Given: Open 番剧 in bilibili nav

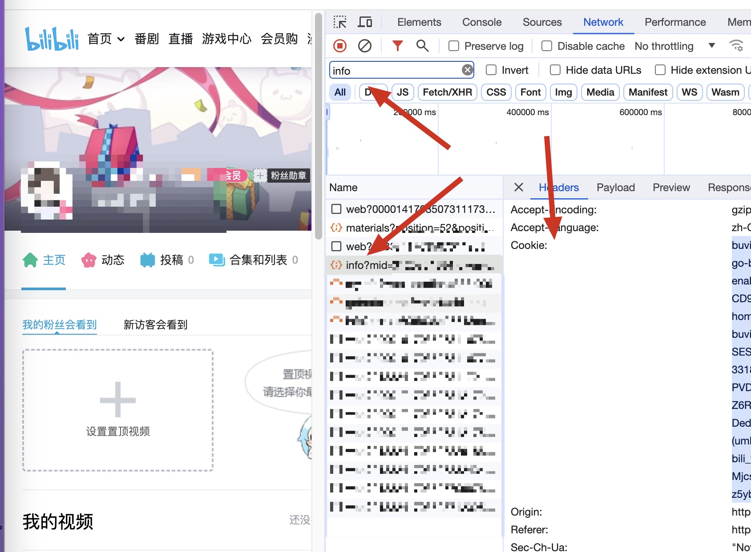Looking at the screenshot, I should 146,39.
